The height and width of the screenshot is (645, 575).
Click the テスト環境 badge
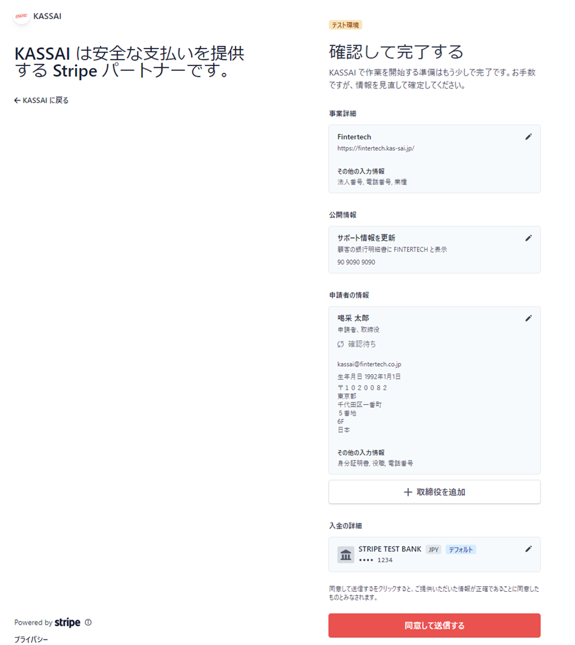[x=345, y=25]
